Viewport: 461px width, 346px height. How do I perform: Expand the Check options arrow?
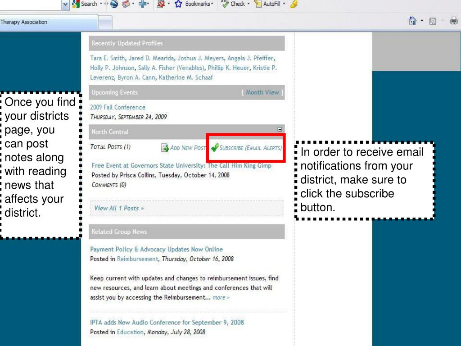point(249,4)
